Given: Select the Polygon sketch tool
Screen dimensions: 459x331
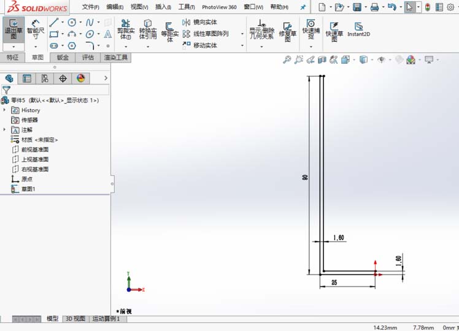Looking at the screenshot, I should (x=72, y=45).
